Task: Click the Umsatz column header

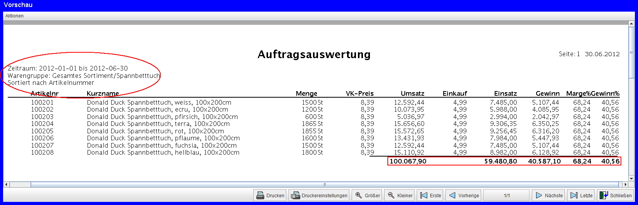Action: coord(413,93)
